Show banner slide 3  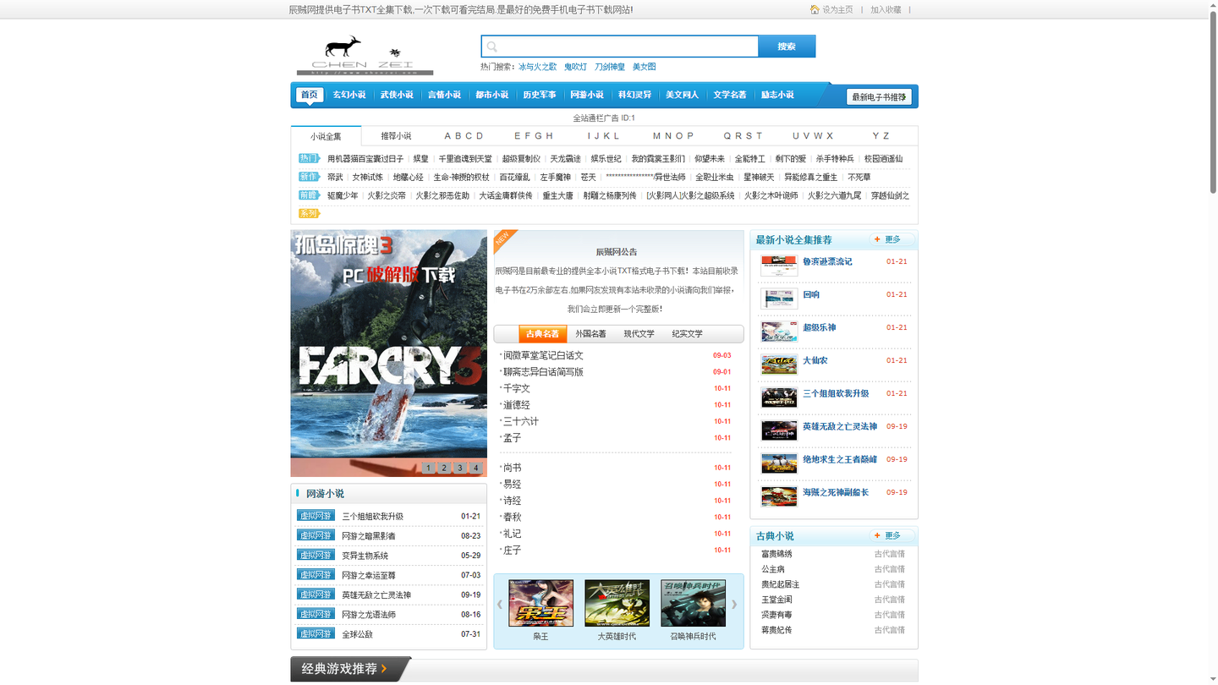coord(460,468)
